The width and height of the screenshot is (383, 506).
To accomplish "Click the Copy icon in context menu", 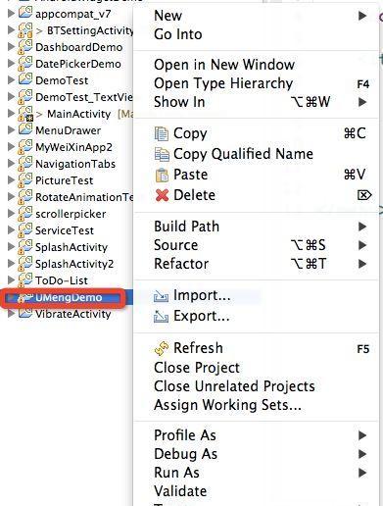I will pyautogui.click(x=162, y=133).
